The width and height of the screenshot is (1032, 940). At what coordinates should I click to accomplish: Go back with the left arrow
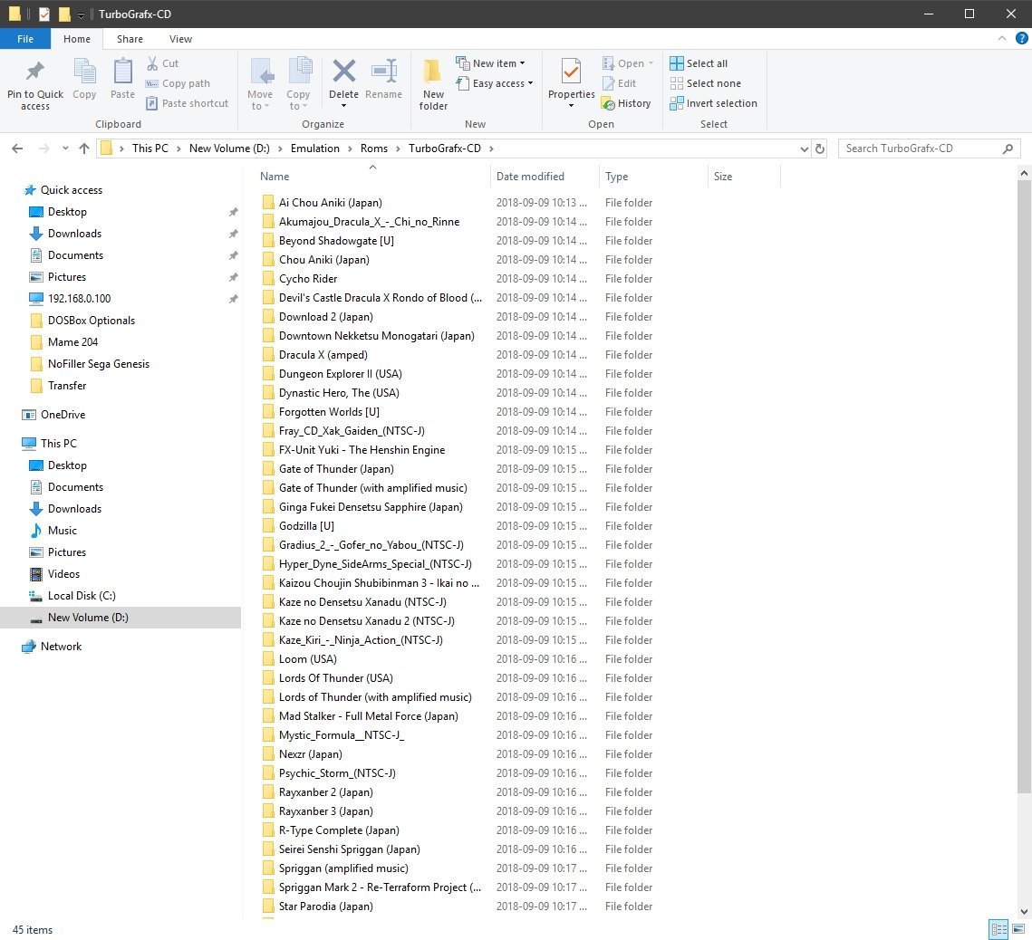click(x=18, y=149)
